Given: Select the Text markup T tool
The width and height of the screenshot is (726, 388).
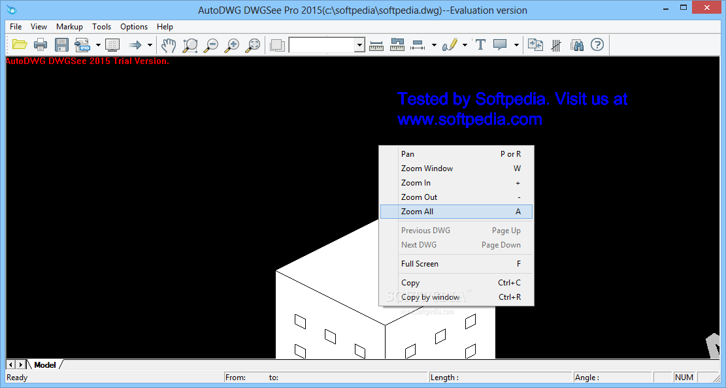Looking at the screenshot, I should (480, 45).
